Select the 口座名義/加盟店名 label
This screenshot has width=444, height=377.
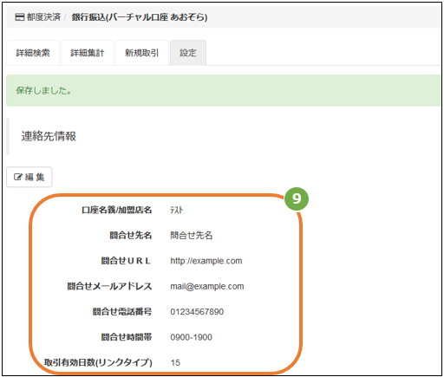click(117, 210)
